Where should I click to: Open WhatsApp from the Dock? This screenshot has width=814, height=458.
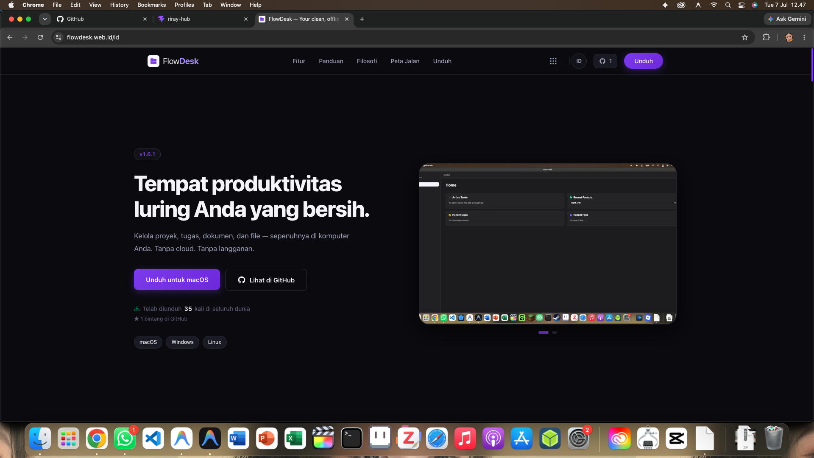(x=125, y=438)
